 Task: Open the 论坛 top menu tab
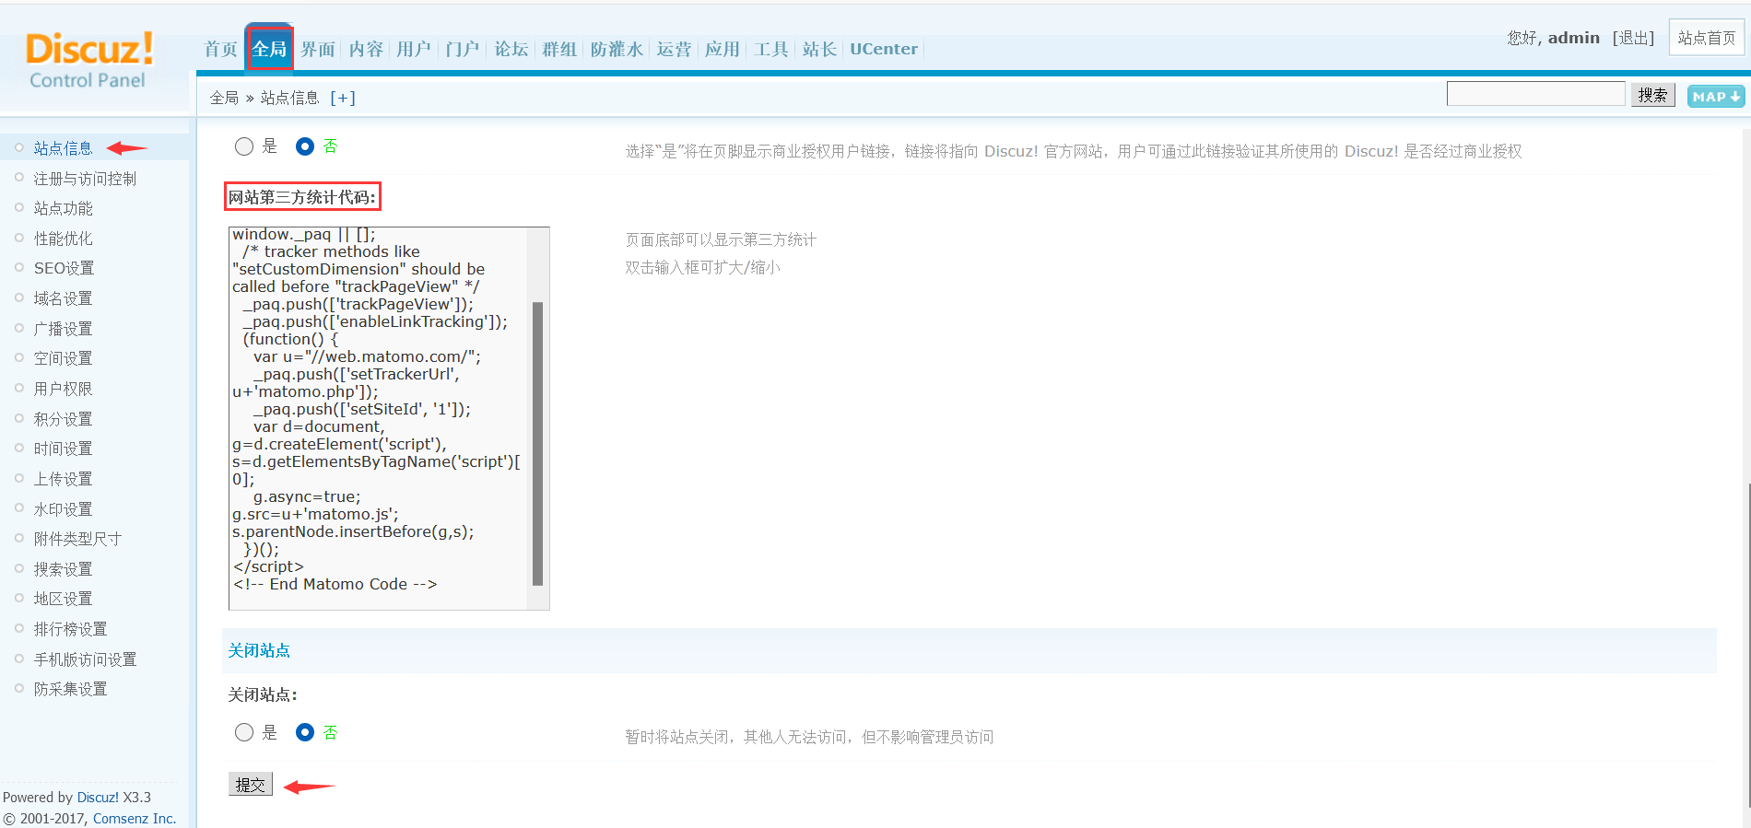click(511, 49)
